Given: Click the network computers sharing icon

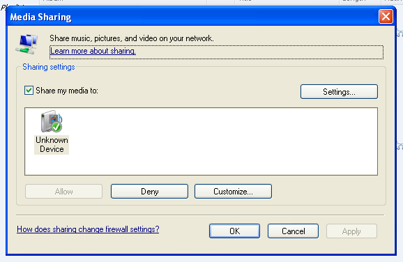Looking at the screenshot, I should 26,44.
